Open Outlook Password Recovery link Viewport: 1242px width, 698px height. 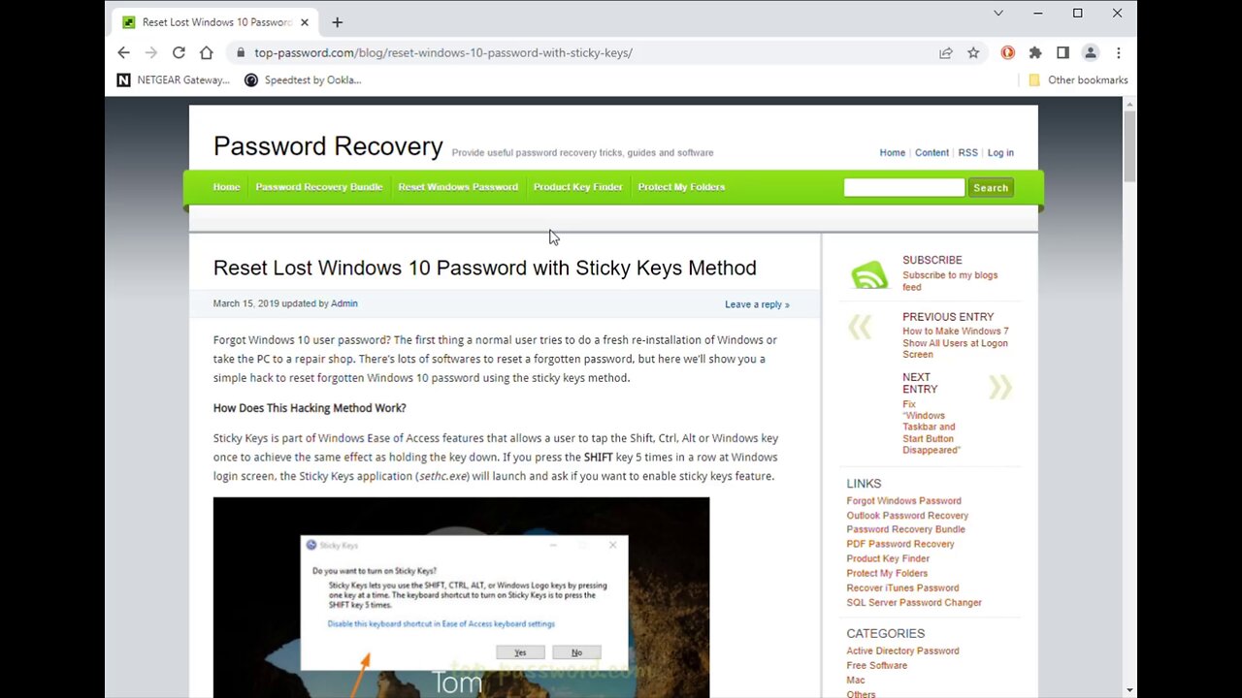click(907, 516)
